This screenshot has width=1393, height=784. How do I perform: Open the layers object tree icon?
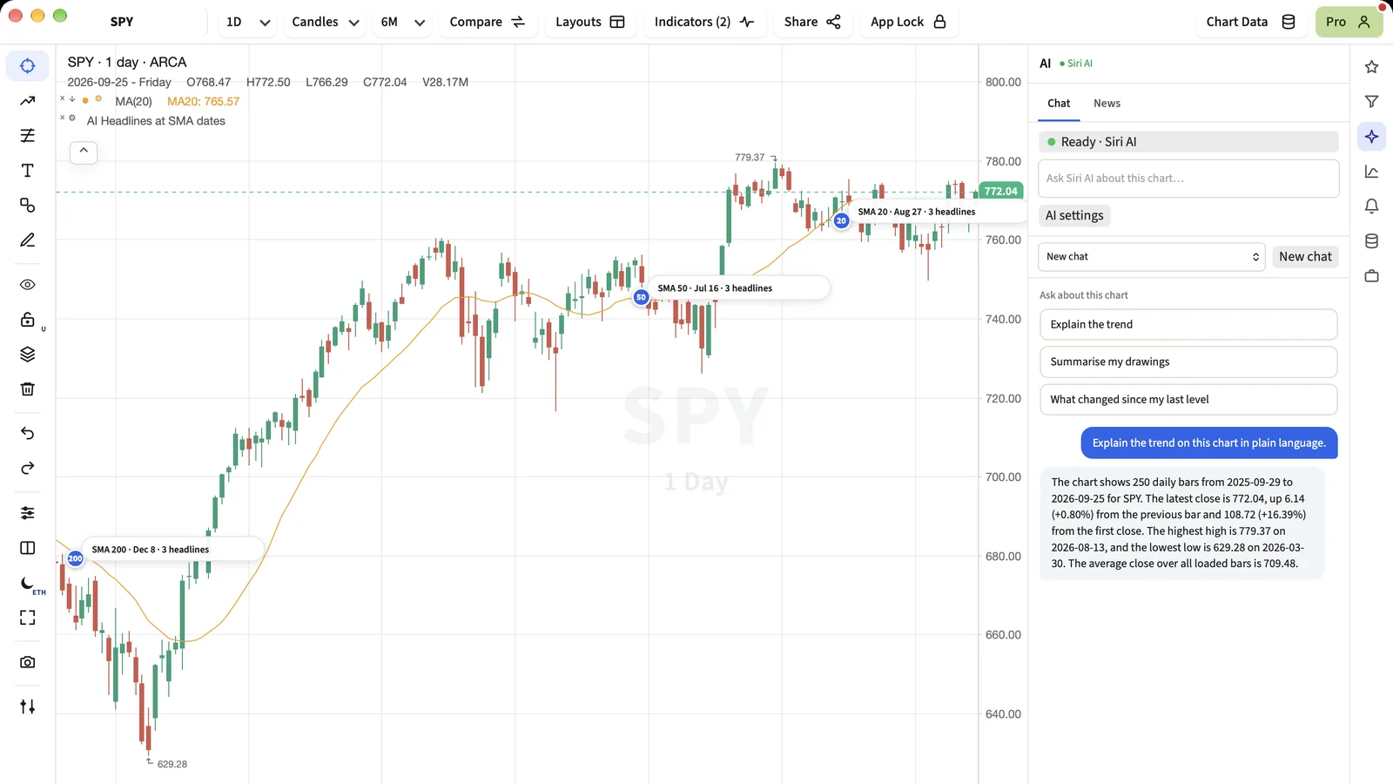pyautogui.click(x=28, y=355)
